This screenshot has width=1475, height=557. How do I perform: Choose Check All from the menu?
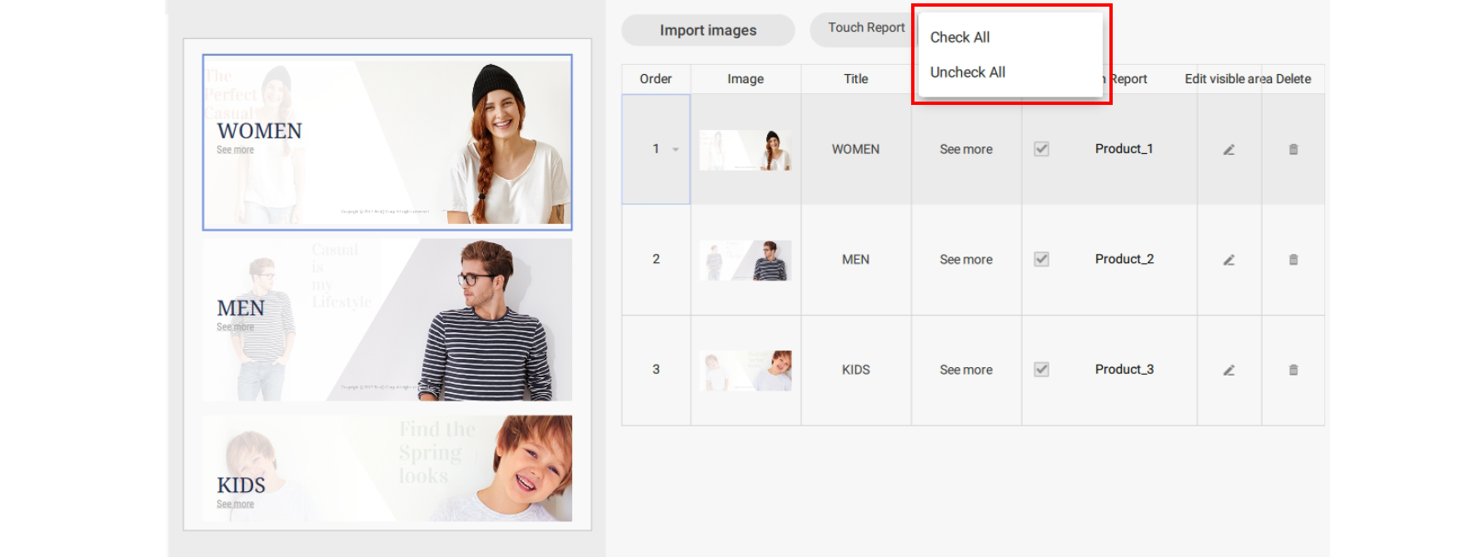(x=959, y=37)
